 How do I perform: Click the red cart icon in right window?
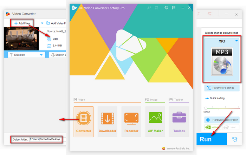pos(210,14)
